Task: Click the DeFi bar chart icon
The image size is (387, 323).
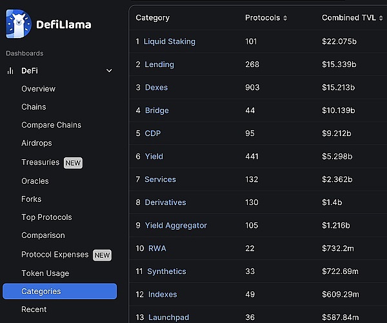Action: pyautogui.click(x=10, y=71)
